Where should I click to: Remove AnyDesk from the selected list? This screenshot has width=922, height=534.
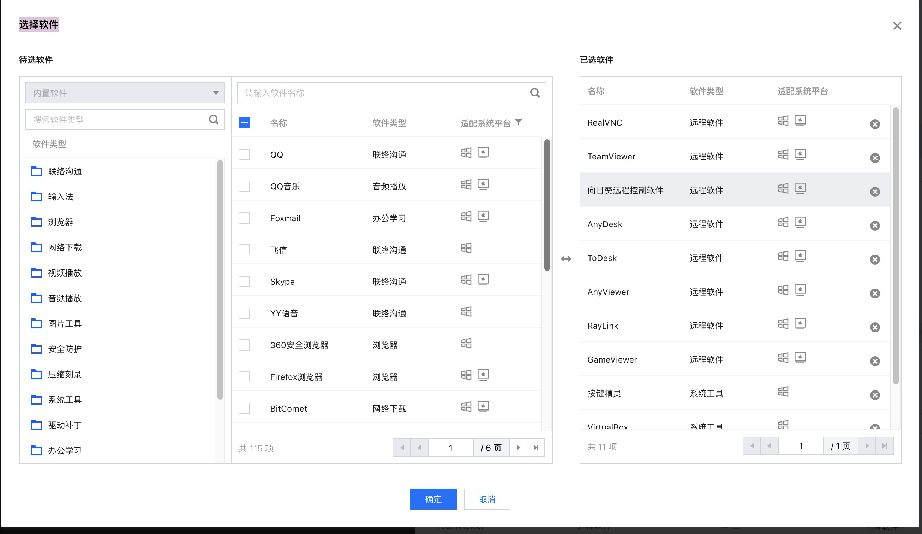coord(875,225)
